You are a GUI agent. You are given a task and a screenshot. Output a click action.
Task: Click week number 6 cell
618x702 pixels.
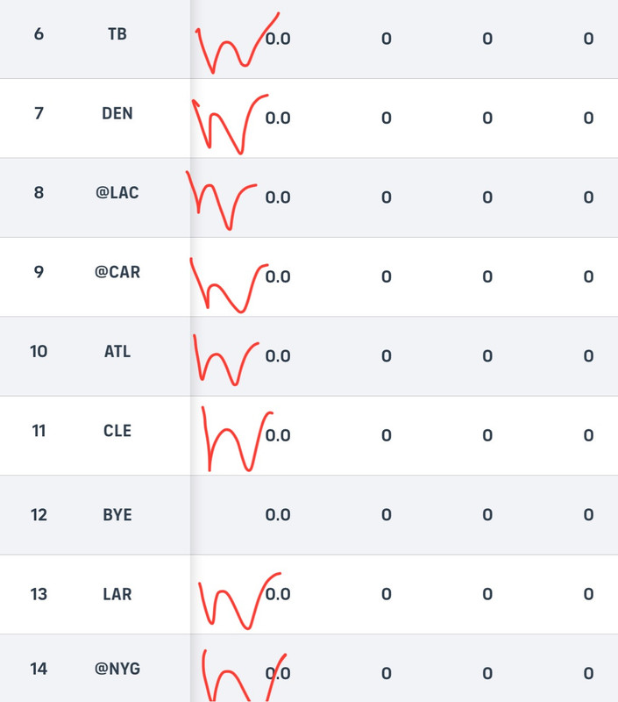tap(39, 34)
